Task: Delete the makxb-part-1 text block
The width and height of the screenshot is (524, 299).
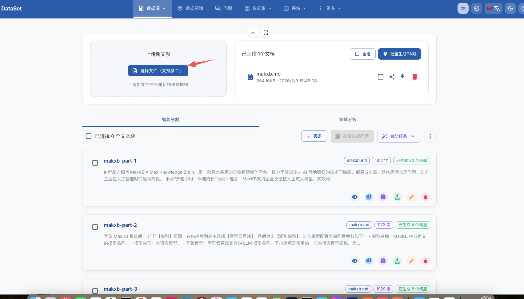Action: pyautogui.click(x=426, y=197)
